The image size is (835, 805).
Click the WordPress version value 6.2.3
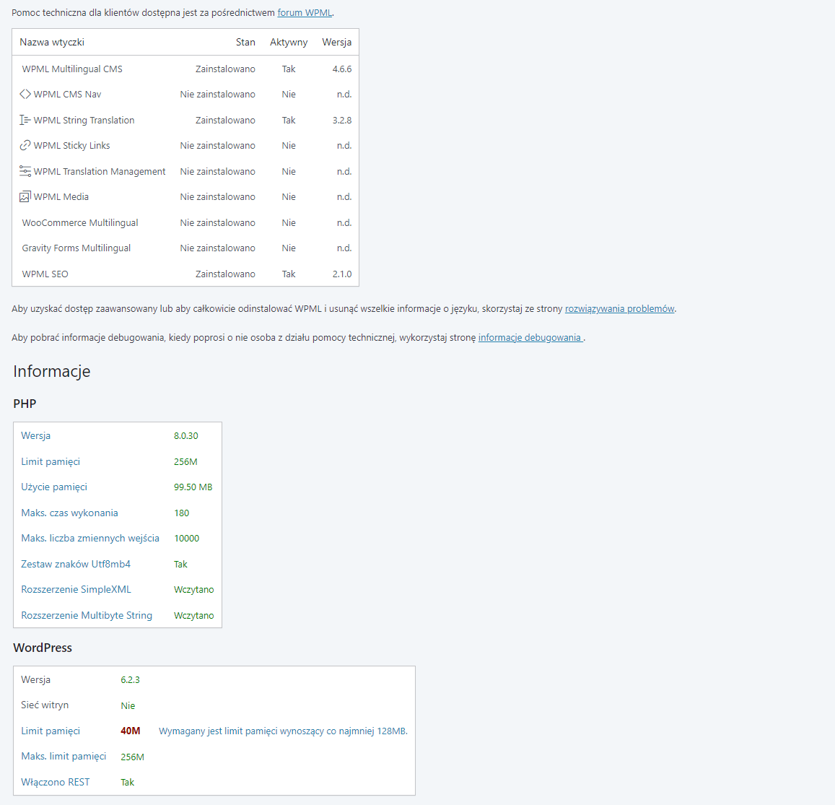click(x=130, y=680)
